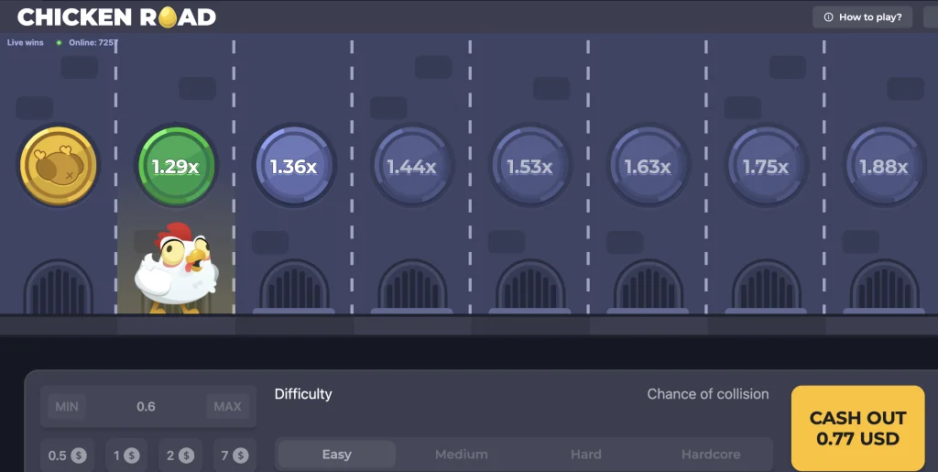The image size is (938, 472).
Task: Click the 1.36x multiplier coin
Action: 293,166
